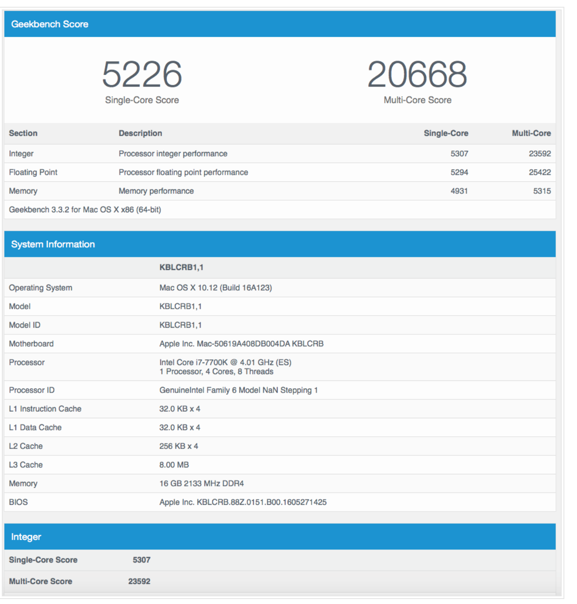
Task: Select 32.0 KB x 4 in L1 Data Cache row
Action: [x=180, y=427]
